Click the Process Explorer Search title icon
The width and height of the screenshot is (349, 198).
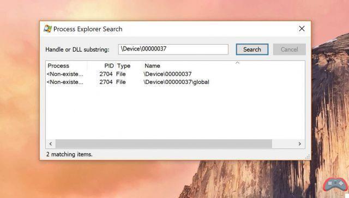tap(47, 29)
